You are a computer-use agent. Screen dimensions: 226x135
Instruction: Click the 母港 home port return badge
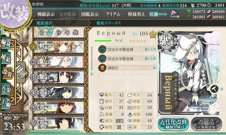pos(21,72)
